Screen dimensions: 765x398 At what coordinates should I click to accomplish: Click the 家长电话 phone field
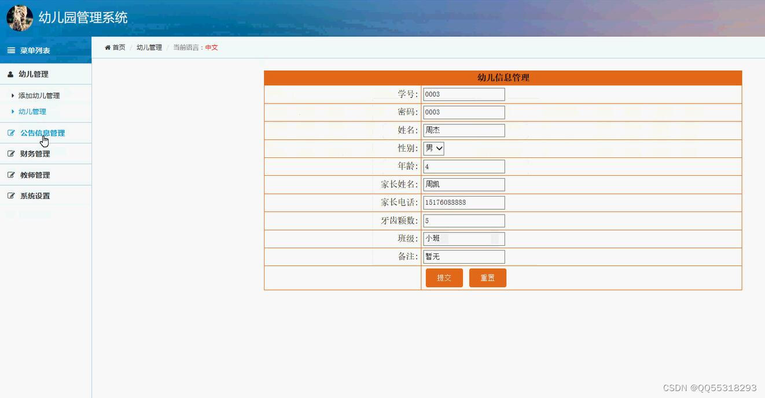[x=464, y=202]
